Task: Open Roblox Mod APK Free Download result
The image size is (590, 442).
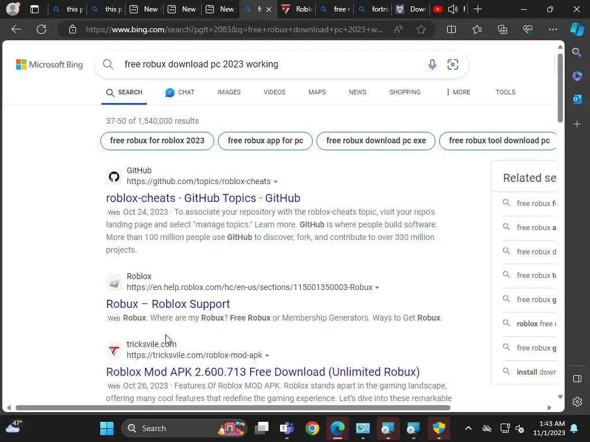Action: click(x=263, y=372)
